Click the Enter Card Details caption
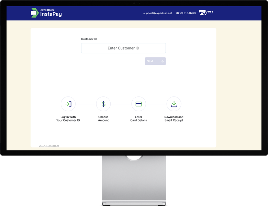 pos(138,119)
